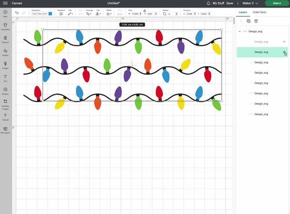
Task: Open the Operation dropdown
Action: point(39,13)
